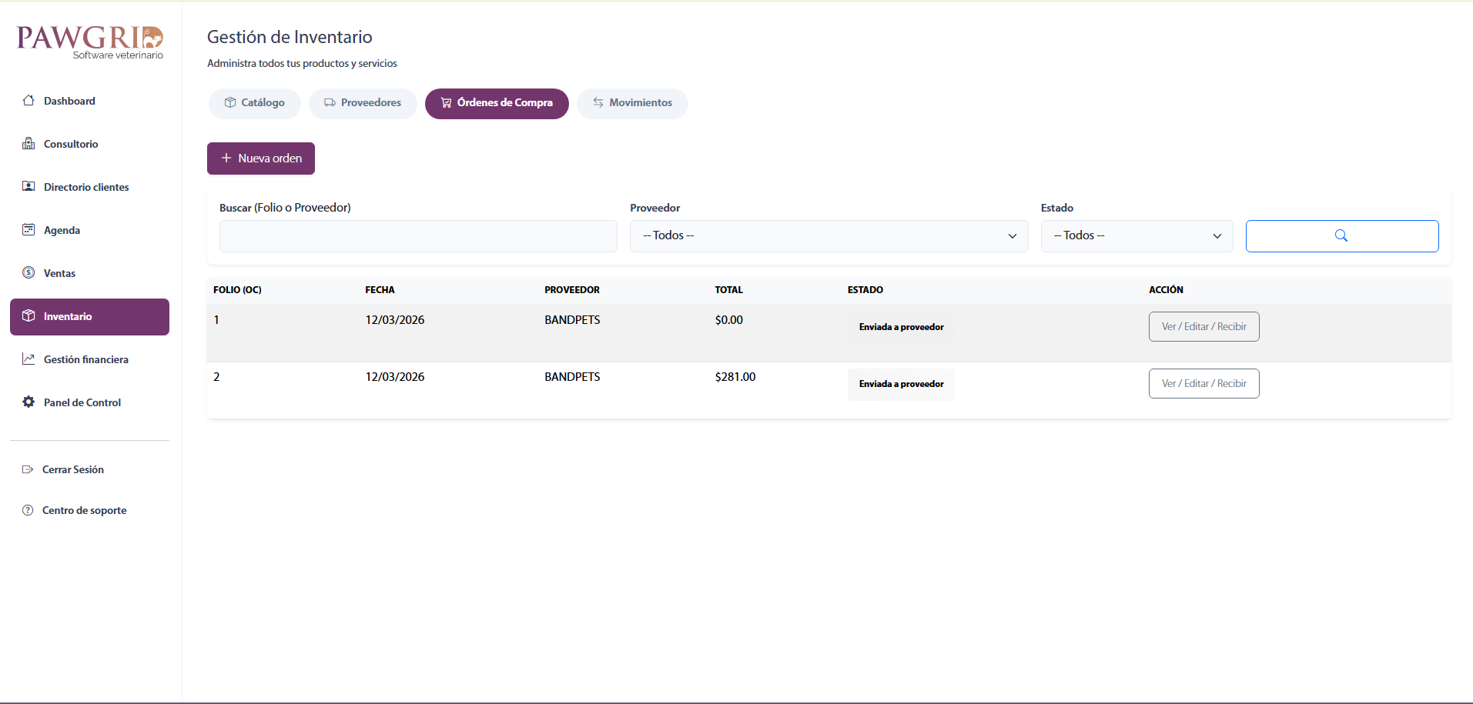The height and width of the screenshot is (704, 1473).
Task: Open Ver / Editar / Recibir for order 1
Action: 1204,327
